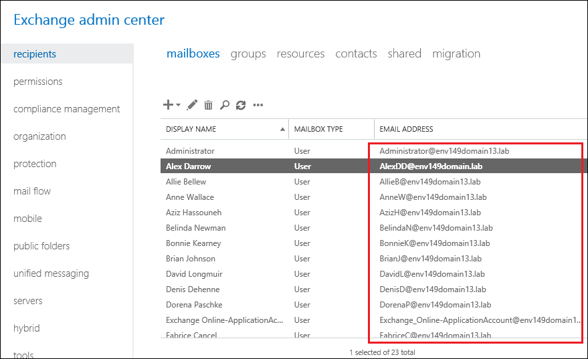This screenshot has width=588, height=359.
Task: Open mobile in the left navigation
Action: pos(27,219)
